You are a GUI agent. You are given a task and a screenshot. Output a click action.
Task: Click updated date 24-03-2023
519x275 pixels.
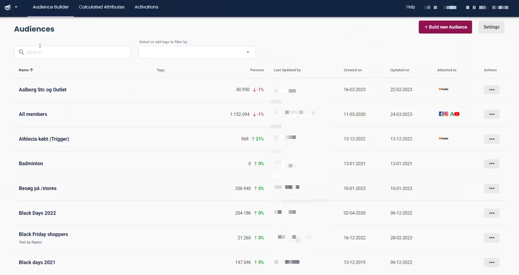[x=401, y=114]
